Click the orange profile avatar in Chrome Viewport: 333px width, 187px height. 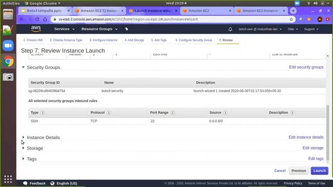click(x=319, y=19)
